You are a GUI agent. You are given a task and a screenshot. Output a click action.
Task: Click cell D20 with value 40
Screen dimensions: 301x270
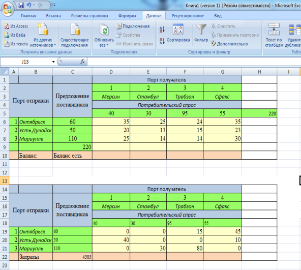click(111, 240)
